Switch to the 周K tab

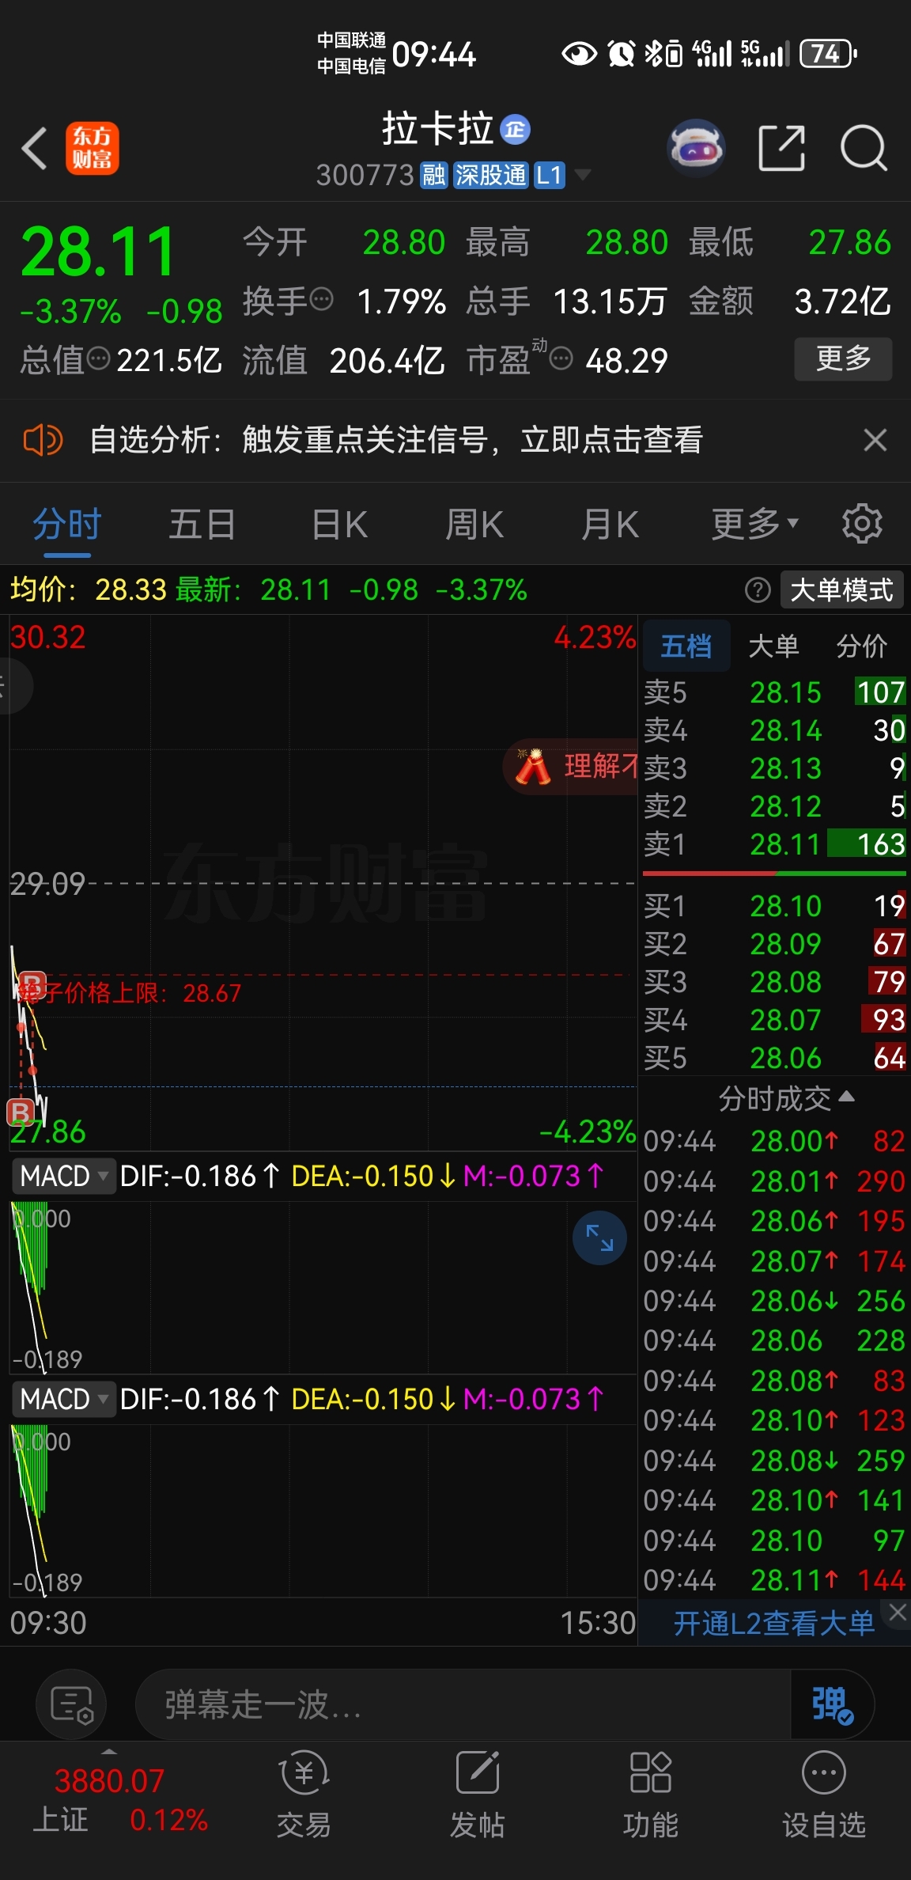(x=474, y=524)
